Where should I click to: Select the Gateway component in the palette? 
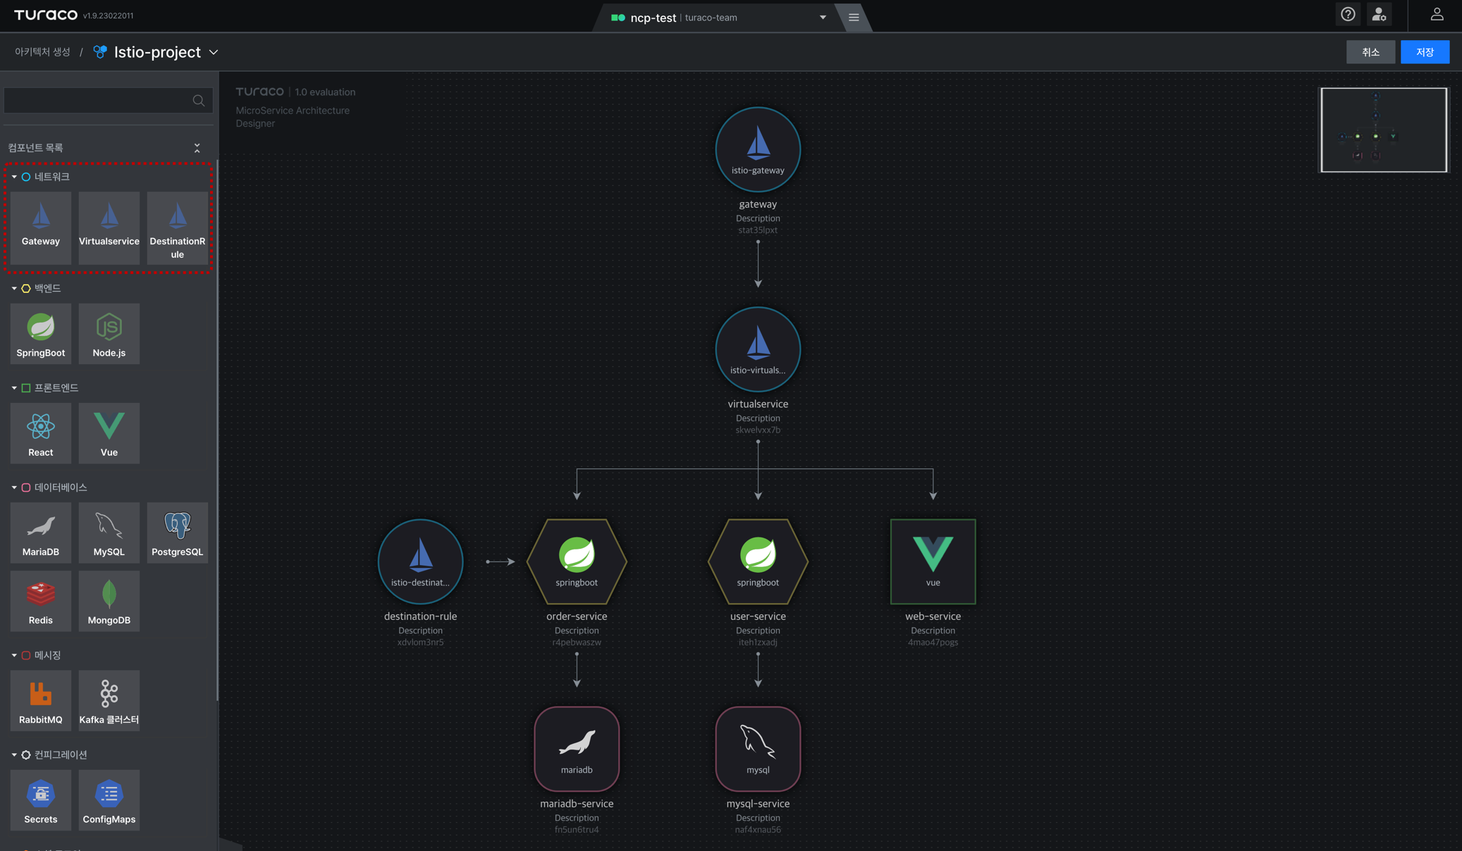[x=41, y=228]
